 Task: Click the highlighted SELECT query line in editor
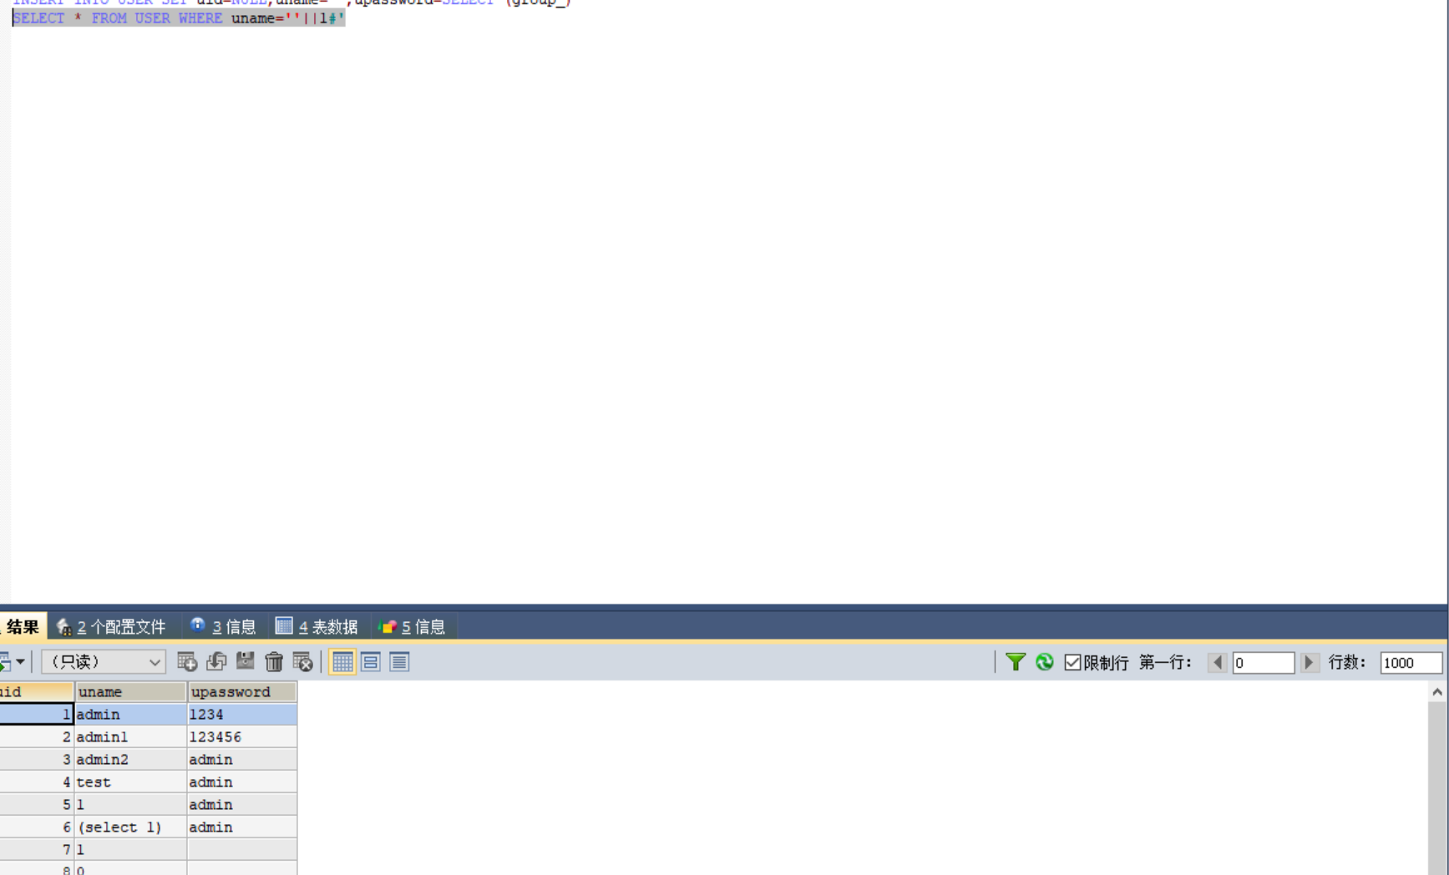pyautogui.click(x=178, y=18)
